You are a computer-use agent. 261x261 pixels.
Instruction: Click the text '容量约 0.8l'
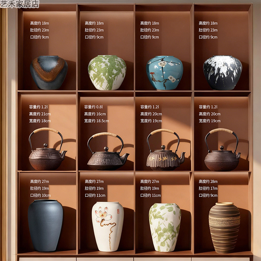[x=93, y=107]
